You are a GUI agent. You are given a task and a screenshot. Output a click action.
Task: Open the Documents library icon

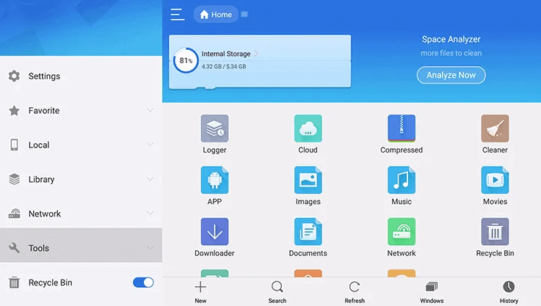click(308, 231)
